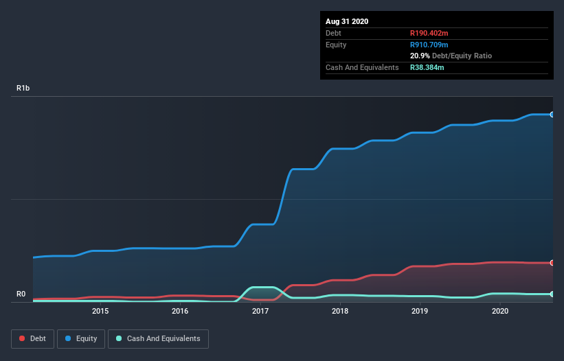Click the 20.9% Debt/Equity Ratio text
The width and height of the screenshot is (564, 361).
click(x=451, y=56)
